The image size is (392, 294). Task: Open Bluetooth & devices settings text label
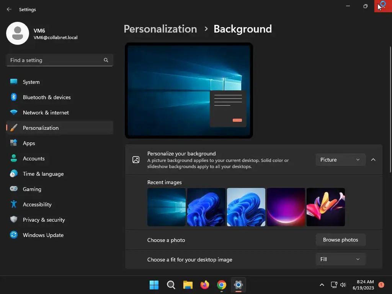point(47,97)
